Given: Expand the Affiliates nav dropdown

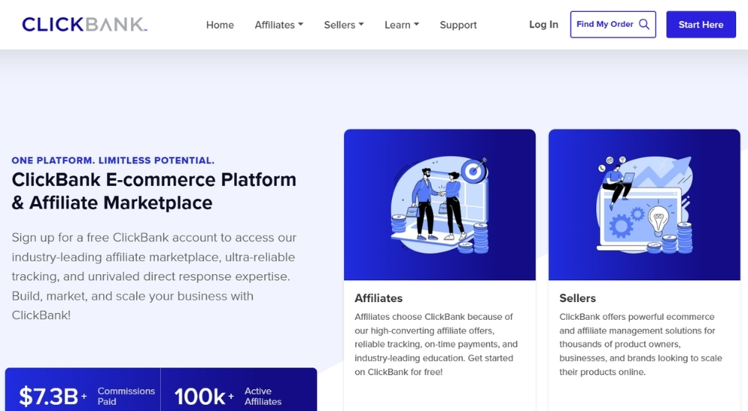Looking at the screenshot, I should pyautogui.click(x=278, y=25).
